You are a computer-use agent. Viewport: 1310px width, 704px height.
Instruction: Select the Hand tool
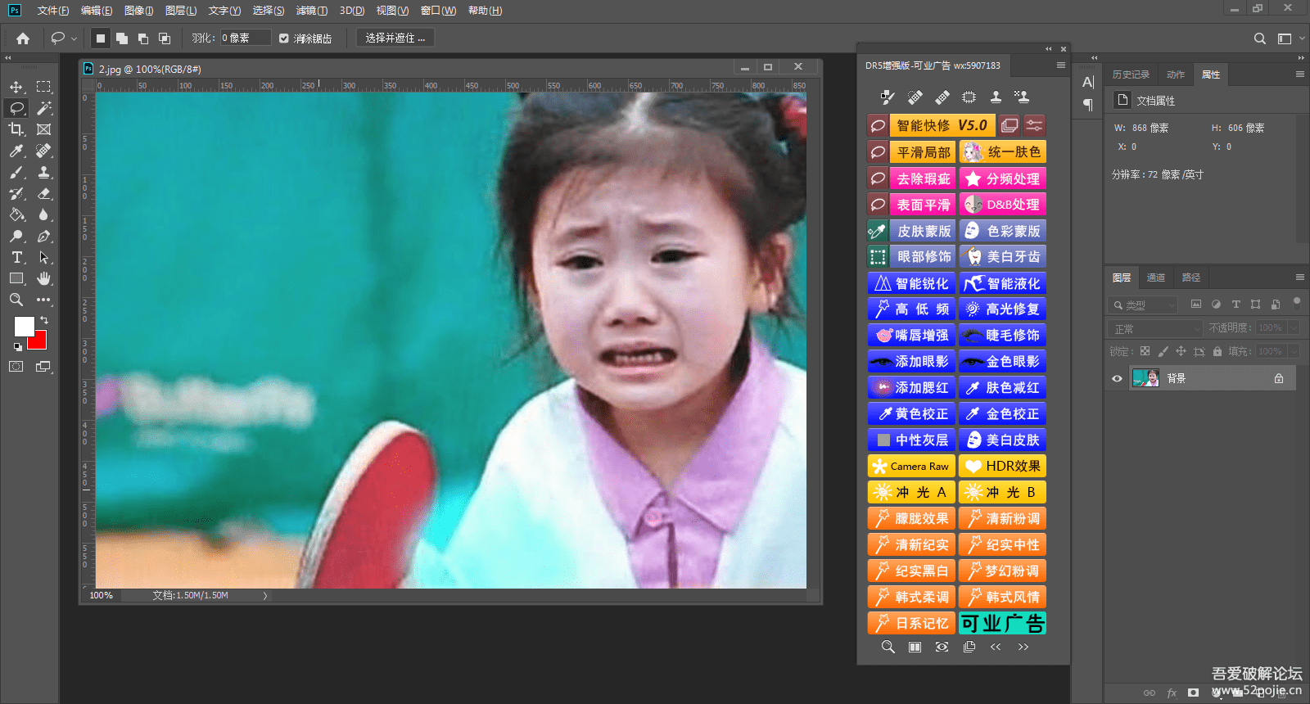coord(44,278)
